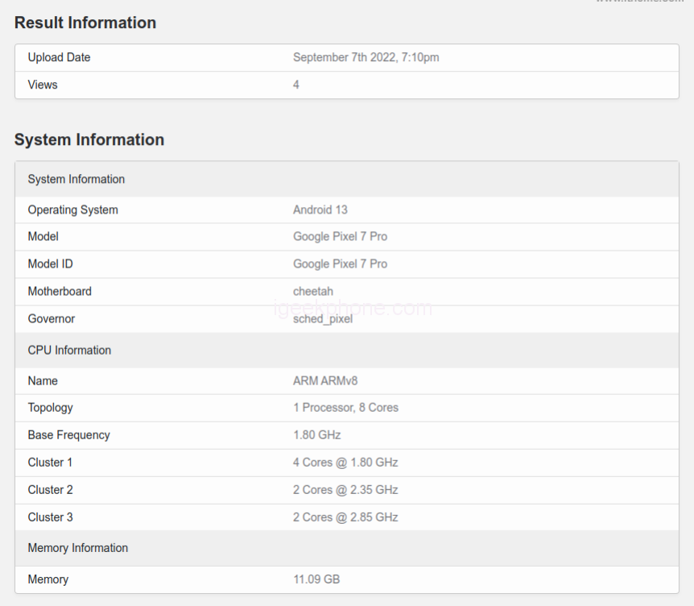Click the Result Information heading
Viewport: 694px width, 606px height.
(85, 23)
